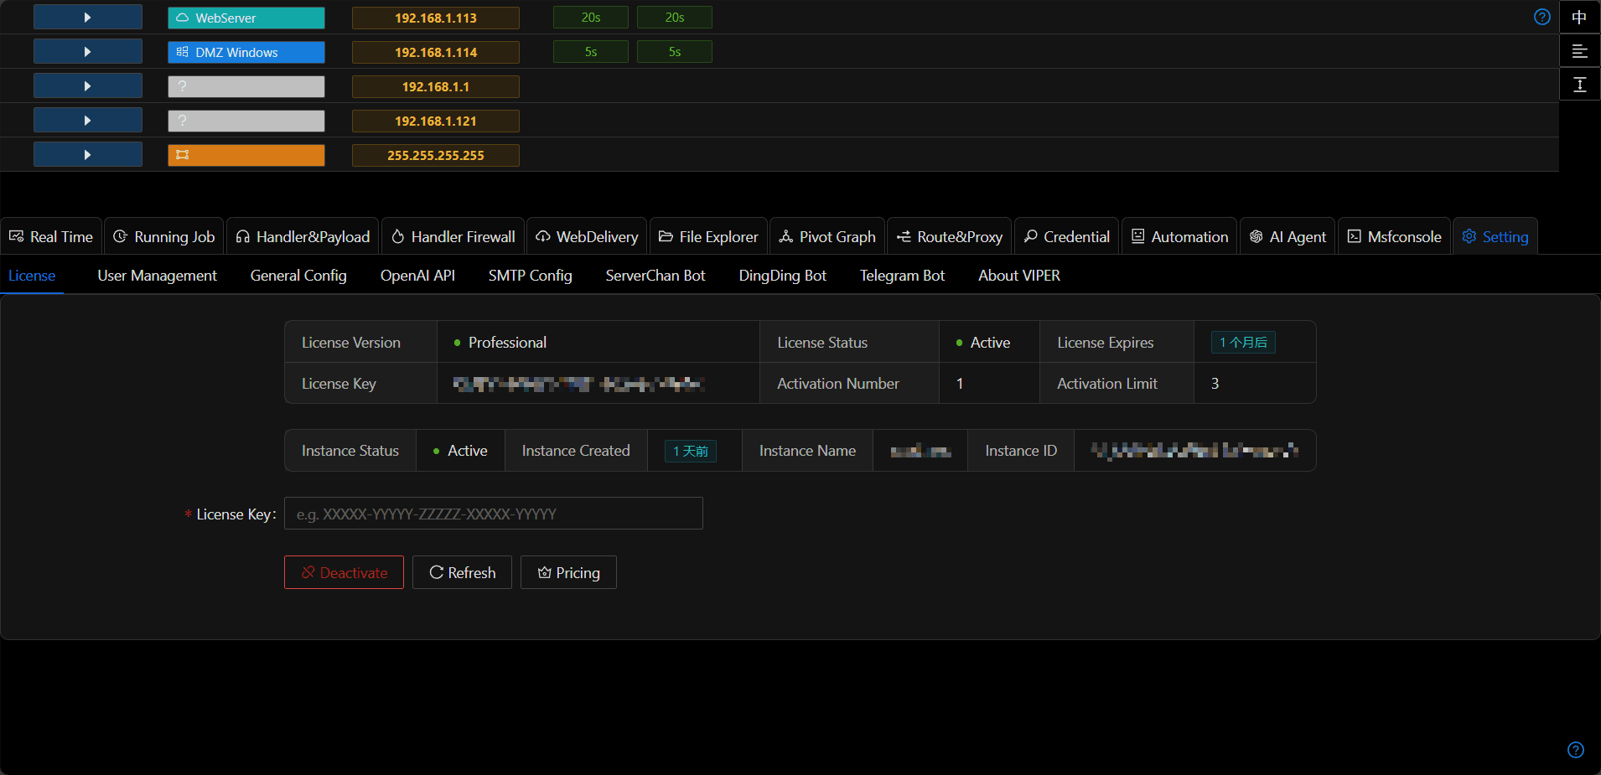Click the WebServer host tag
Screen dimensions: 1601x775
point(246,18)
